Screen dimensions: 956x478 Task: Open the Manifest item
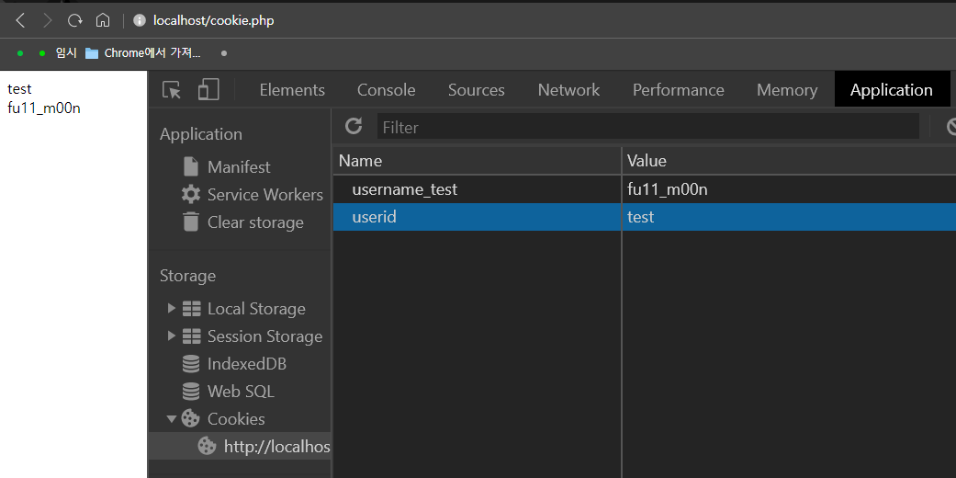239,167
